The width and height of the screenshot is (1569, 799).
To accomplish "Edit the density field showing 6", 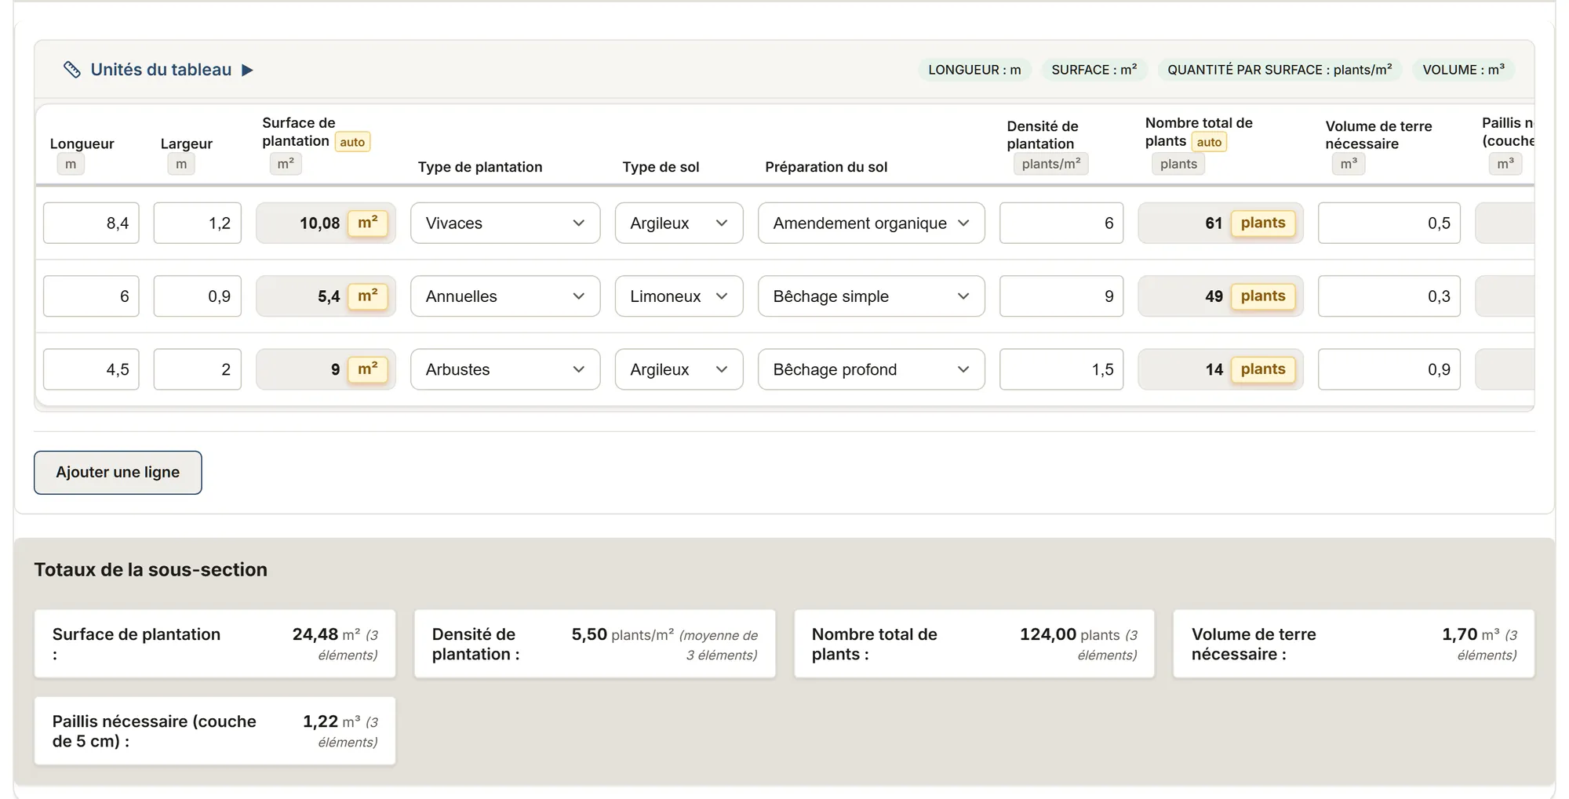I will pyautogui.click(x=1061, y=223).
